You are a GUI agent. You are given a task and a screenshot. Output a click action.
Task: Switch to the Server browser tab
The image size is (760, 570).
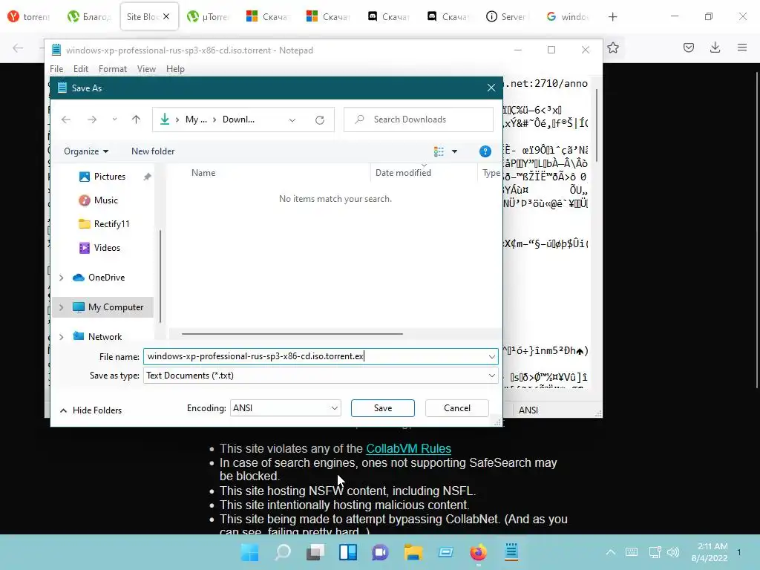tap(506, 17)
